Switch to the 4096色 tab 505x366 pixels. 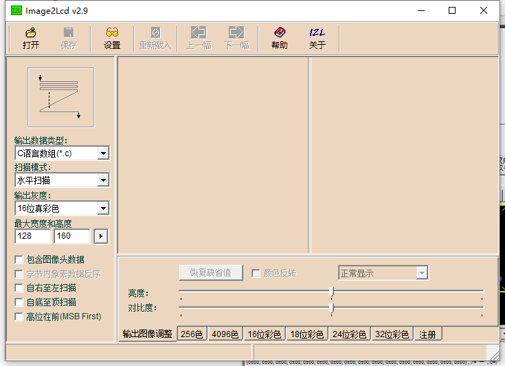click(225, 334)
